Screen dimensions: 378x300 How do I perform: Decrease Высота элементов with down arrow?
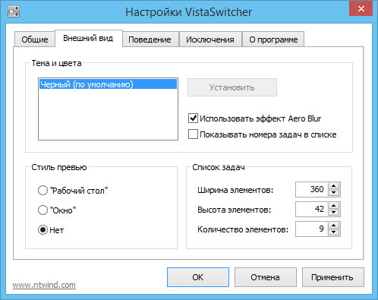click(x=334, y=213)
